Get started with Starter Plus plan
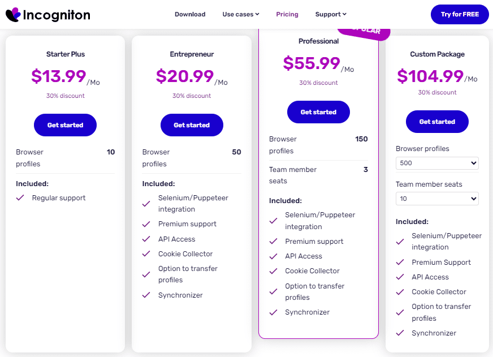This screenshot has width=493, height=357. pos(65,125)
